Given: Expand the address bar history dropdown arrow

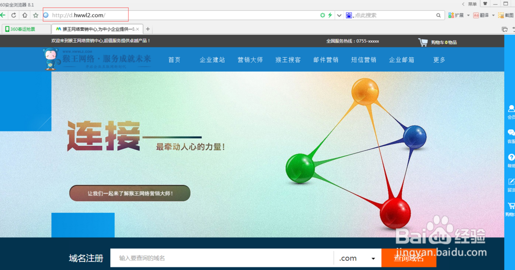Looking at the screenshot, I should [x=339, y=15].
